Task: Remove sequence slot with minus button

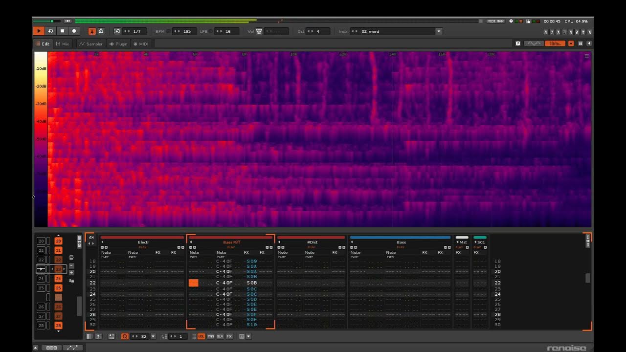Action: coord(71,266)
